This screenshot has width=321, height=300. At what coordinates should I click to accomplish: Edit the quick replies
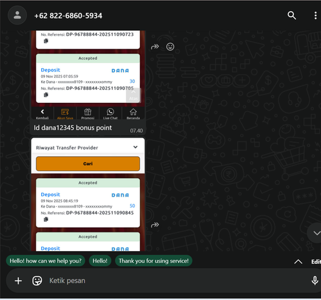[x=316, y=261]
